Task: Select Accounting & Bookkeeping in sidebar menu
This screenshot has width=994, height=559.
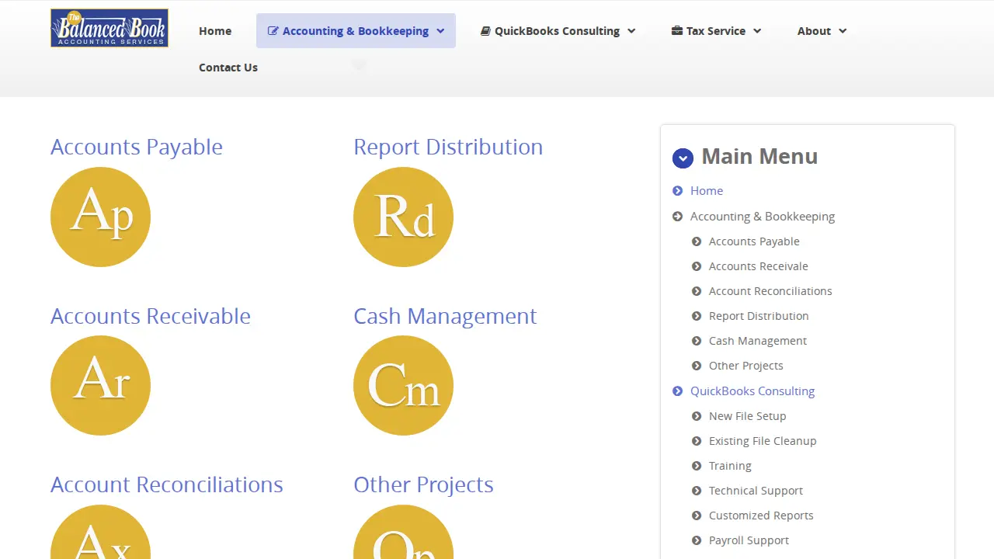Action: pos(763,217)
